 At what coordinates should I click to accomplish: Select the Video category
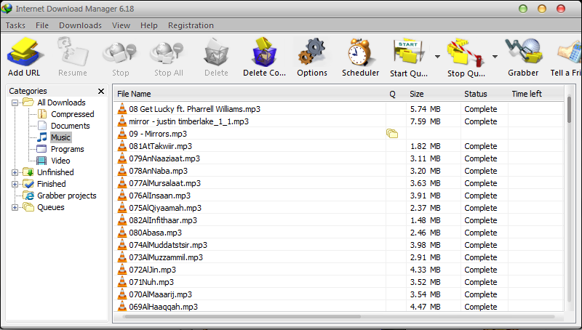(x=60, y=161)
